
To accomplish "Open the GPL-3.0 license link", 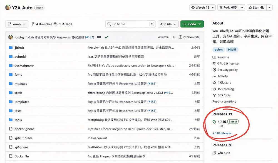I will click(x=225, y=63).
